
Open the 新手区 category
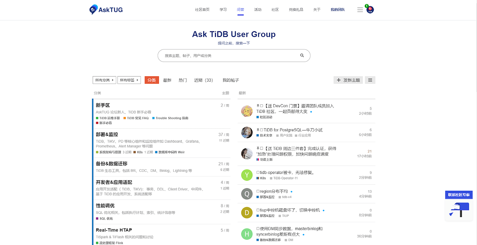click(103, 105)
